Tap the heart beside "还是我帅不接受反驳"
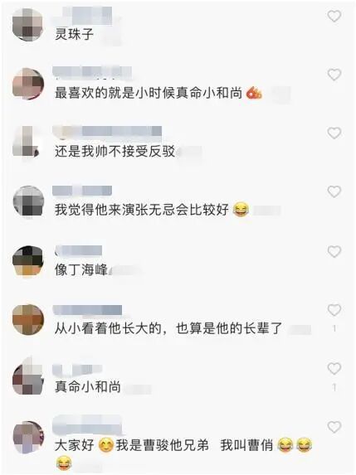Viewport: 356px width, 475px height. pos(334,133)
